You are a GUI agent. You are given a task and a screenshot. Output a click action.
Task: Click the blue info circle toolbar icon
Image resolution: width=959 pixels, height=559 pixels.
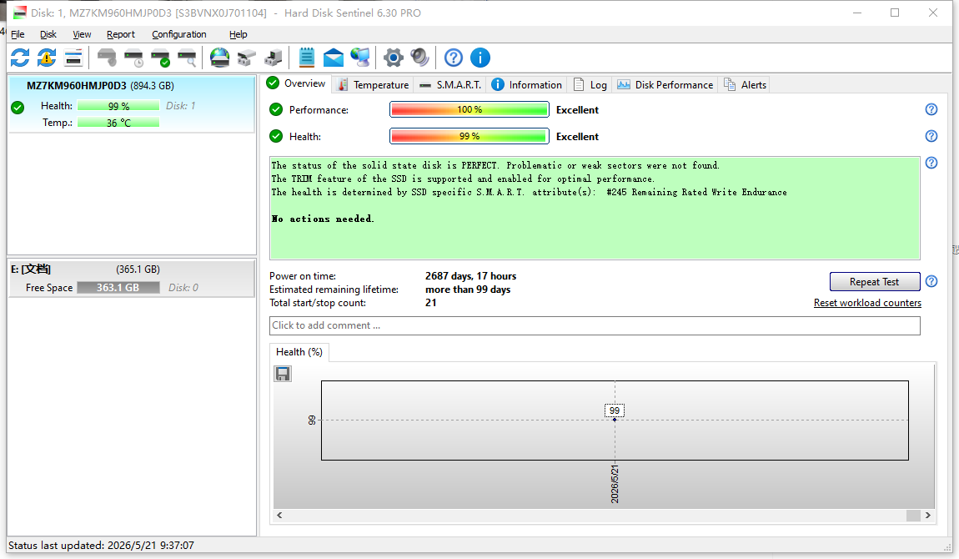[x=480, y=58]
